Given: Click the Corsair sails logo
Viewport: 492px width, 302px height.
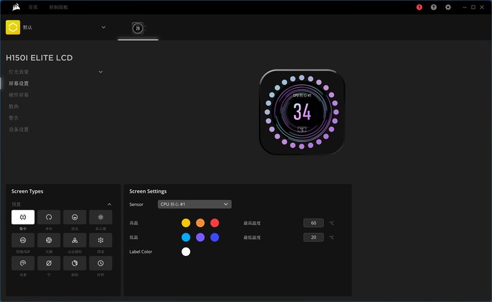Looking at the screenshot, I should point(16,7).
